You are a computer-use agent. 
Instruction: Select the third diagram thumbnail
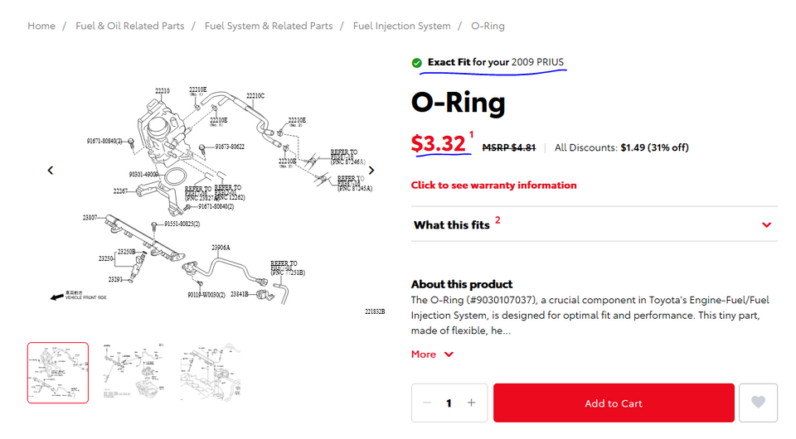[210, 373]
